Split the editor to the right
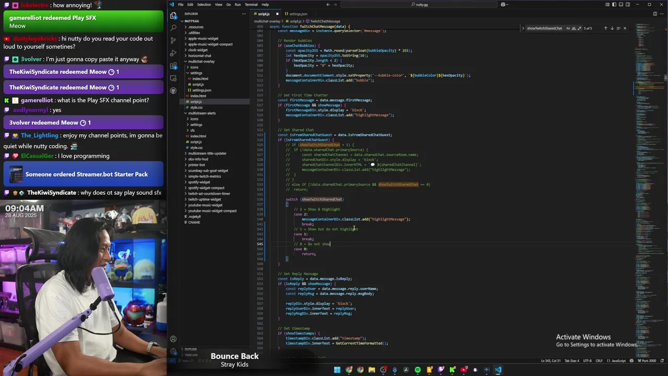 pyautogui.click(x=655, y=14)
